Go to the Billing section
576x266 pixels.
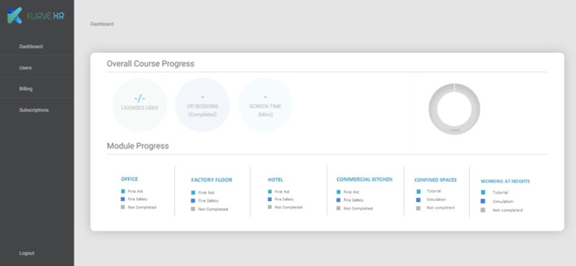point(26,89)
